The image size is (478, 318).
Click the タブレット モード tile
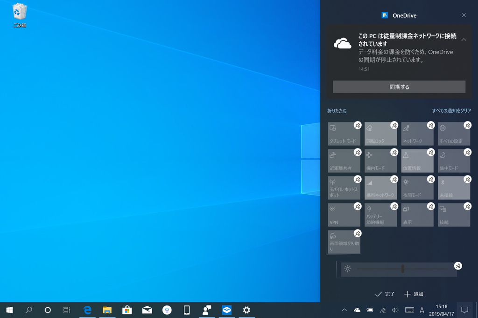344,134
